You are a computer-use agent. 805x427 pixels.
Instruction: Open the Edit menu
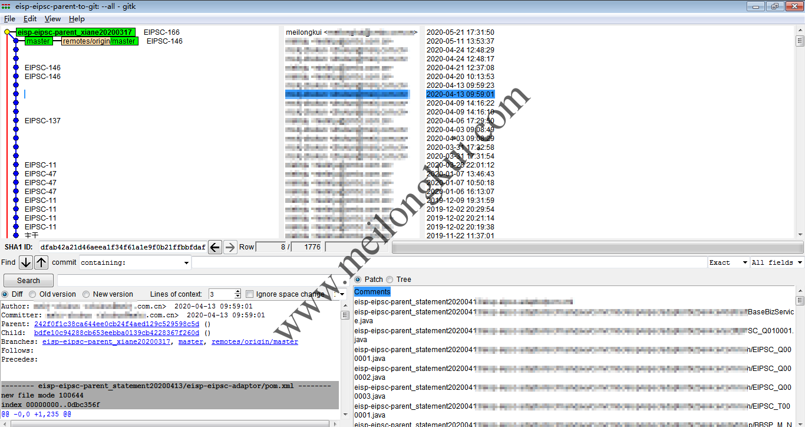(30, 19)
